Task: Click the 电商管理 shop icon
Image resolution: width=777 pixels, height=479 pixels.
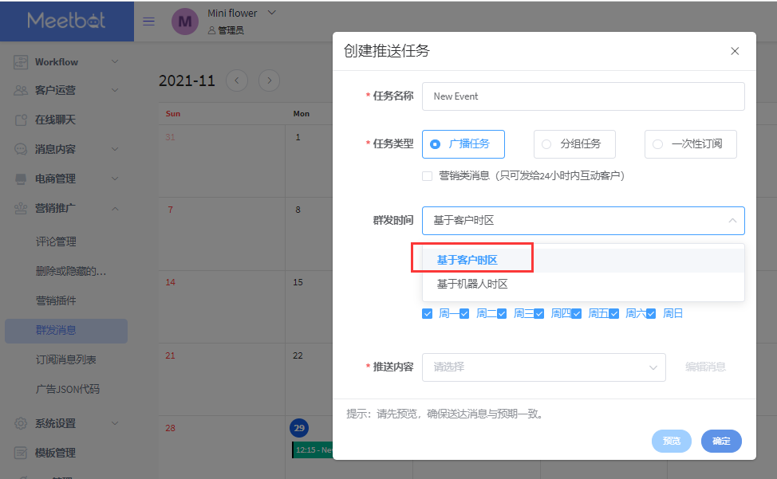Action: click(21, 179)
